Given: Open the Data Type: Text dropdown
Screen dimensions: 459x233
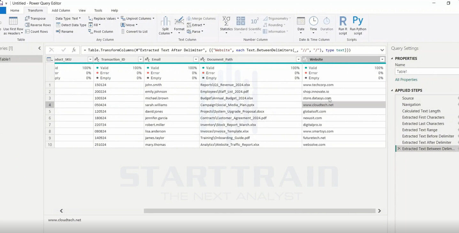Looking at the screenshot, I should 68,19.
